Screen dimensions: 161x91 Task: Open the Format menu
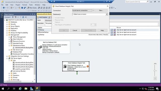[x=25, y=5]
